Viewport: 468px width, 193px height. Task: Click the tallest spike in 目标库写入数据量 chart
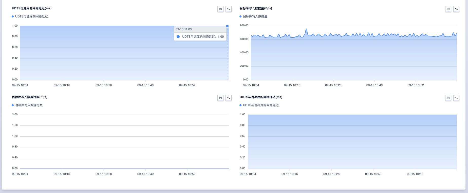306,29
